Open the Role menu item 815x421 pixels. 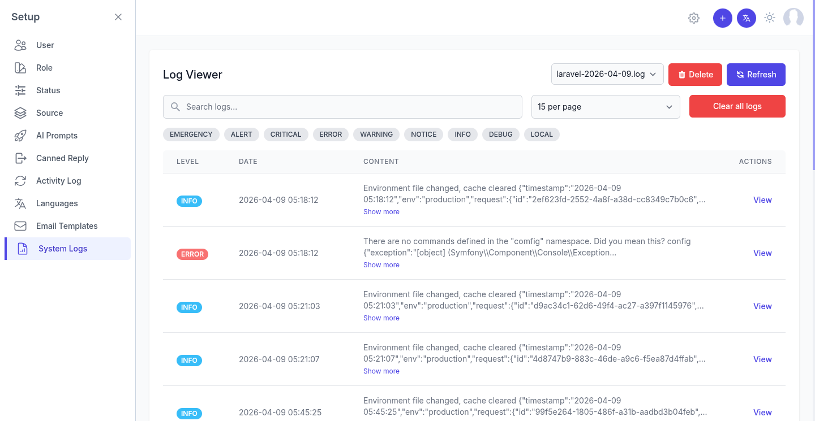(x=68, y=68)
